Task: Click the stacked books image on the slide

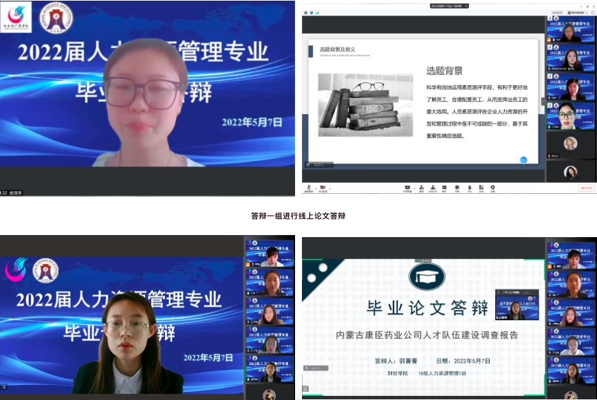Action: [365, 105]
